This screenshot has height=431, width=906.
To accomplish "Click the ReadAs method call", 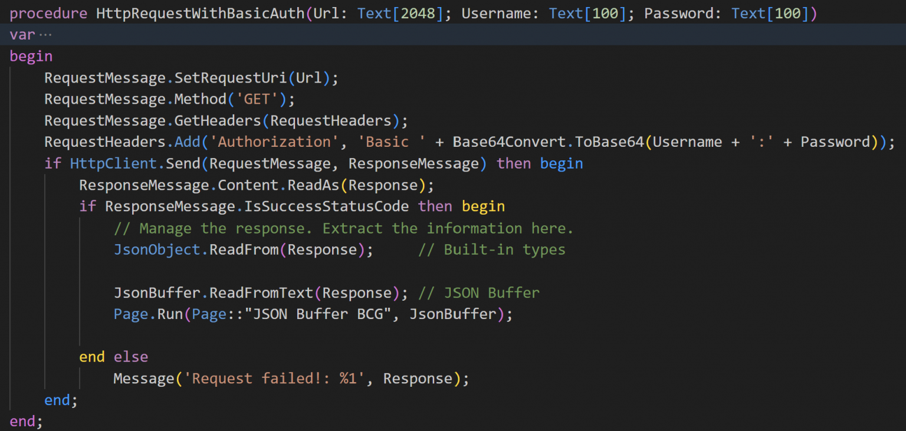I will point(313,185).
